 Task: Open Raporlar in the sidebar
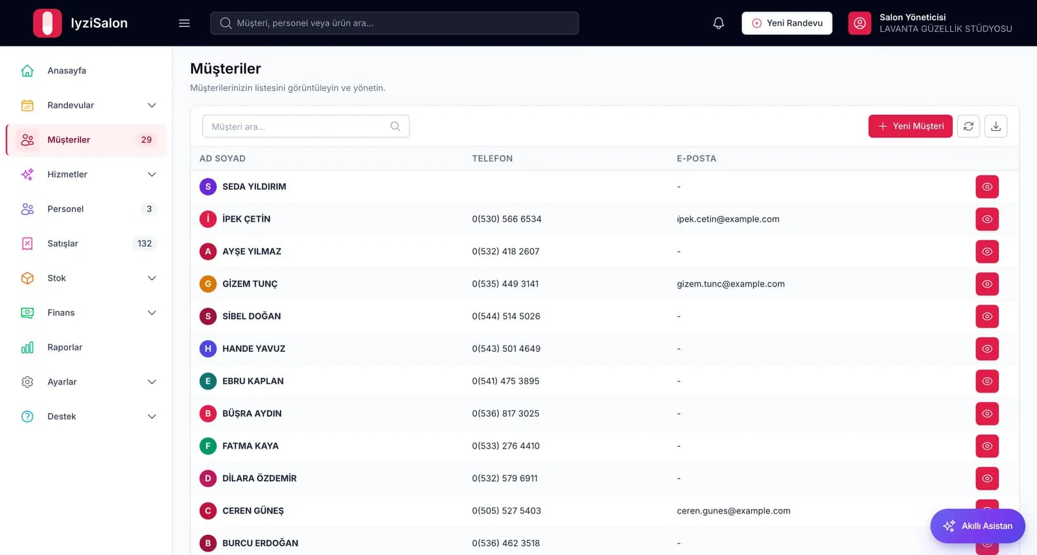click(x=86, y=348)
